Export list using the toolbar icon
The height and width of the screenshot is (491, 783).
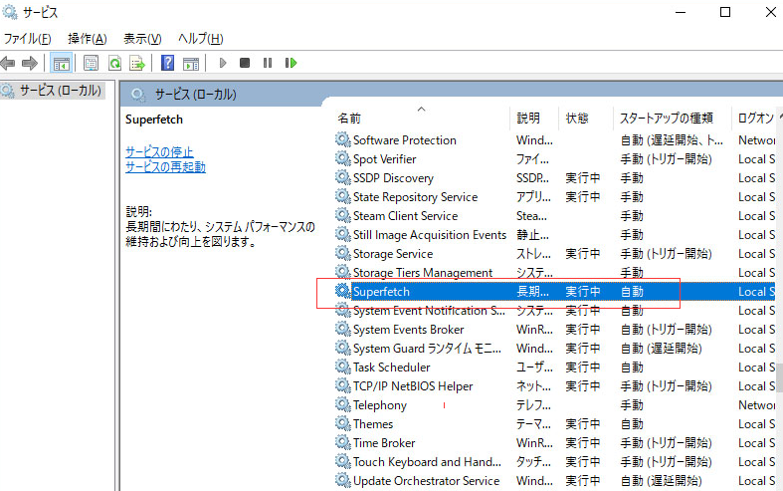pos(137,63)
